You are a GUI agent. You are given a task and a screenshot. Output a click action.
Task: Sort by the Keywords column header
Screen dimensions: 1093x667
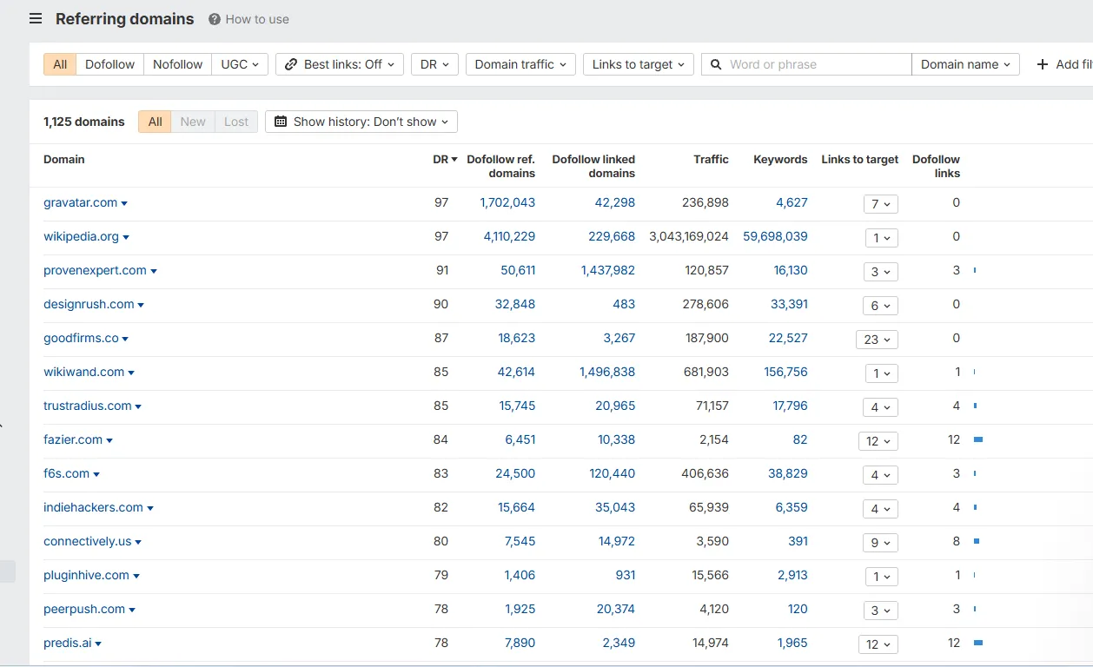tap(780, 160)
